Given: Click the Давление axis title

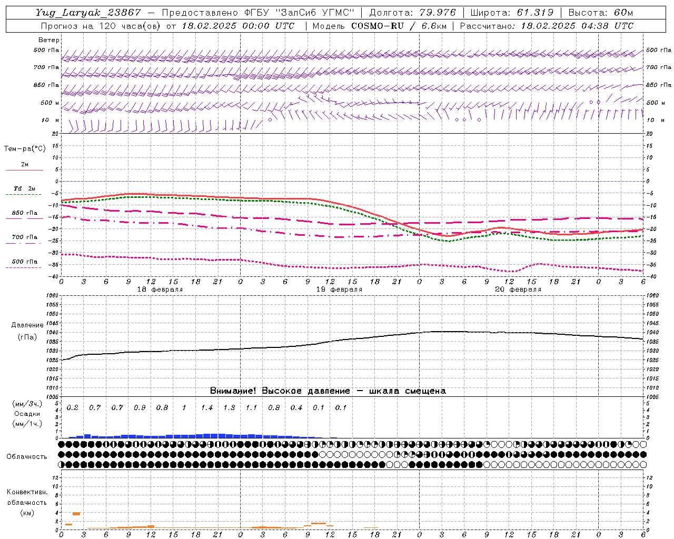Looking at the screenshot, I should click(27, 325).
